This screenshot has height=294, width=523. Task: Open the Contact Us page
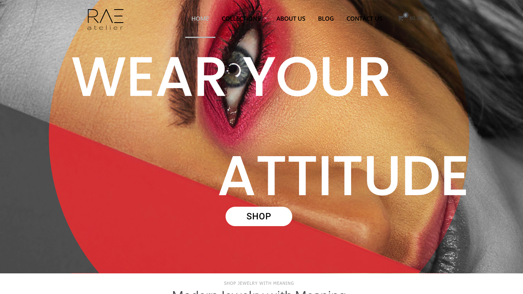[364, 18]
